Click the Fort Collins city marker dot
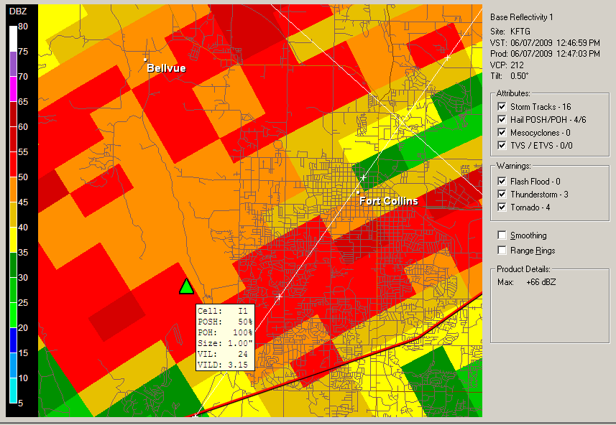616x425 pixels. (x=358, y=192)
